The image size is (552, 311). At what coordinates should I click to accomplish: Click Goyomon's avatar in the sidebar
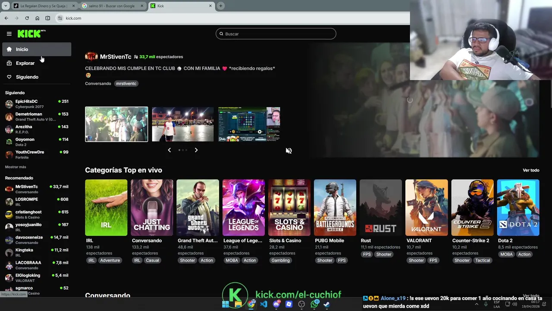point(9,142)
